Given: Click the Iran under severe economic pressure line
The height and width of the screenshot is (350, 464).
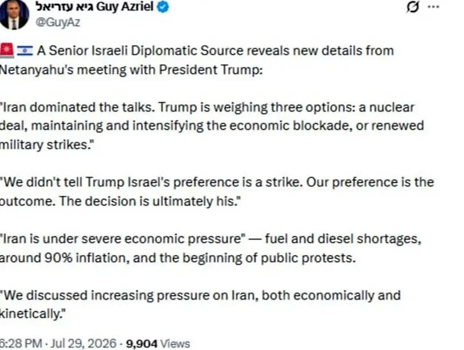Looking at the screenshot, I should [x=211, y=238].
